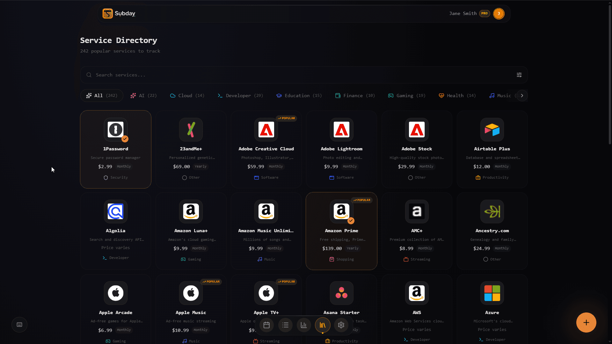The height and width of the screenshot is (344, 612).
Task: Select Adobe Lightroom logo
Action: pos(341,130)
